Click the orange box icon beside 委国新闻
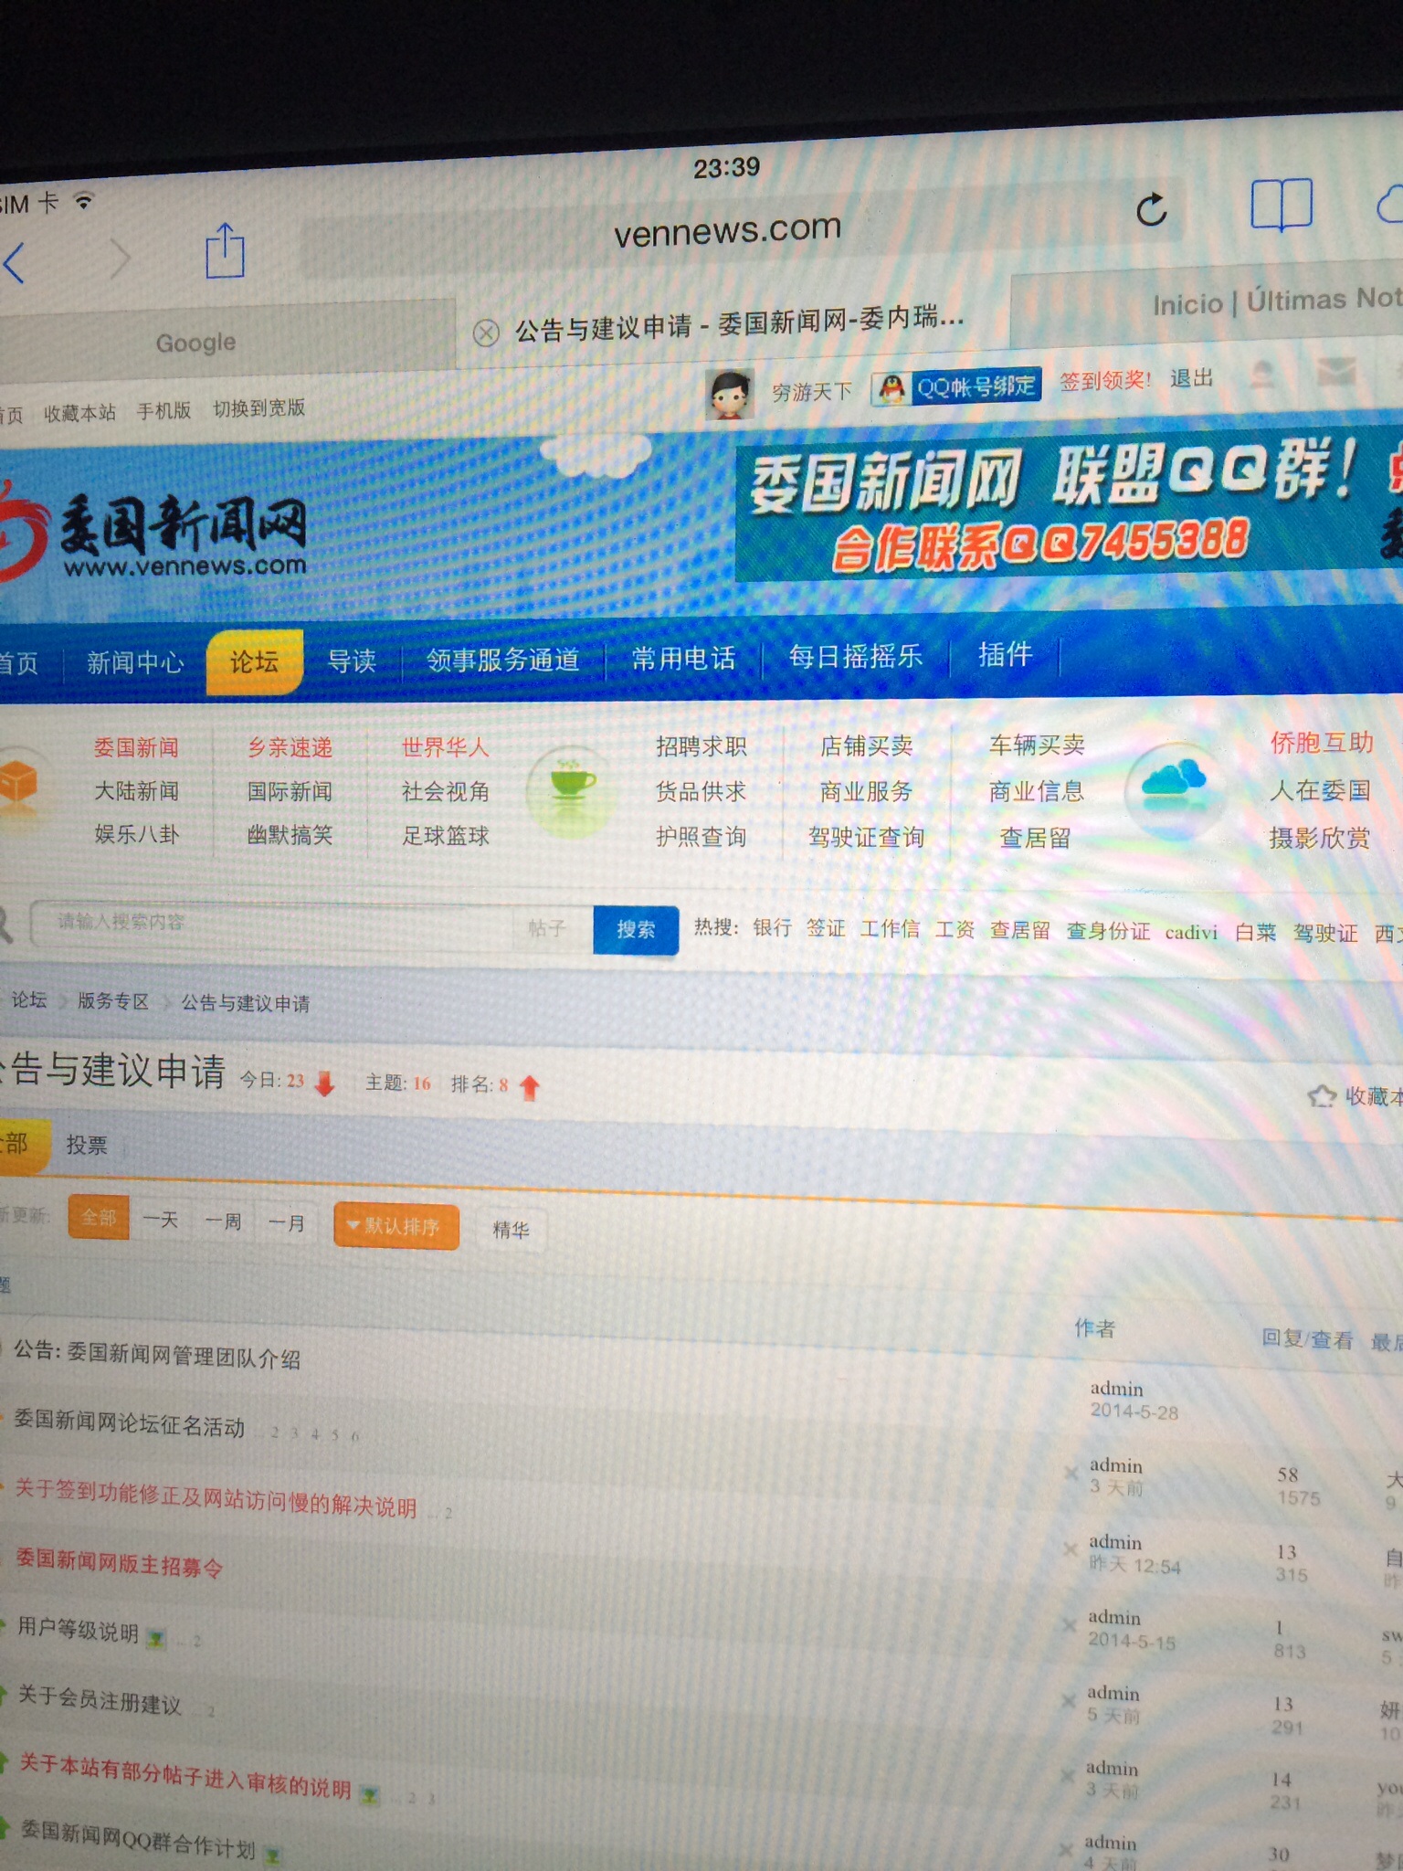 tap(18, 783)
